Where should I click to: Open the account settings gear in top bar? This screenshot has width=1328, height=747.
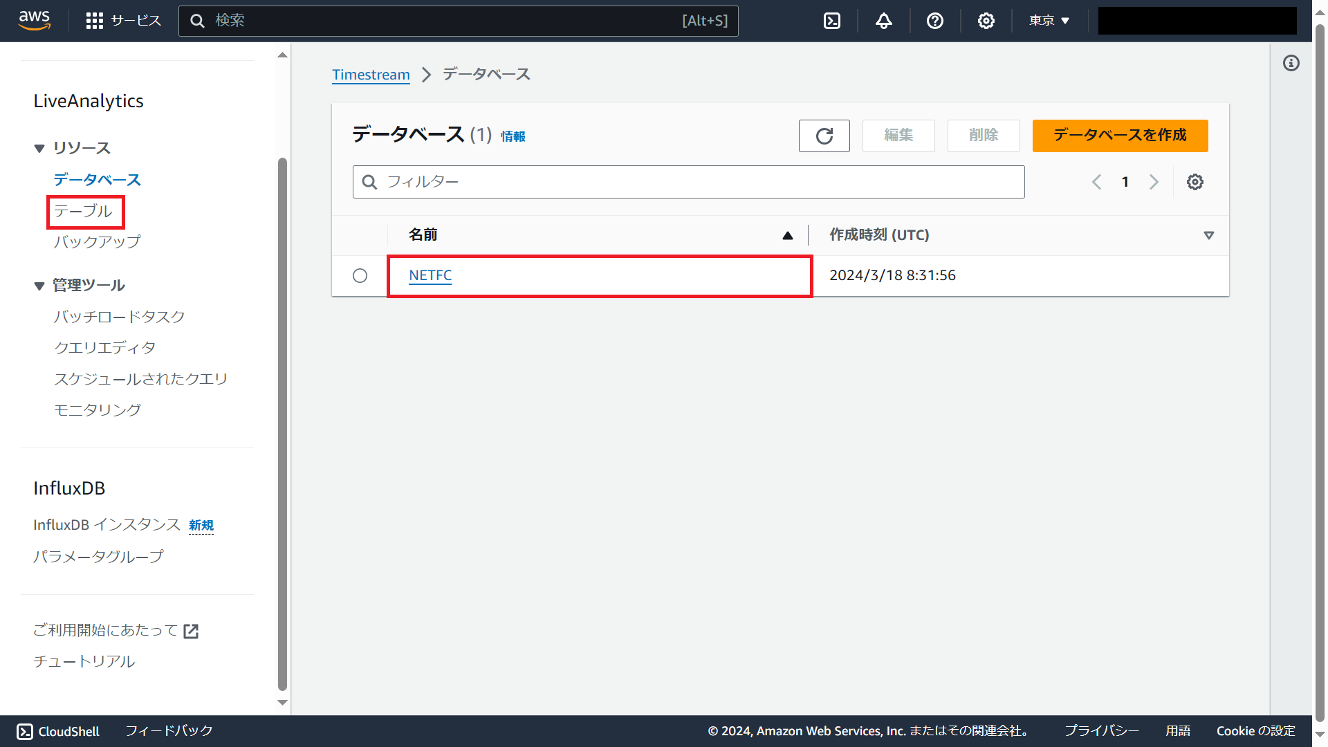coord(986,21)
